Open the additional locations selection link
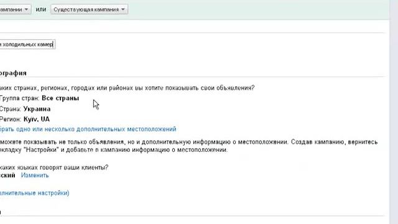The height and width of the screenshot is (224, 398). point(88,129)
